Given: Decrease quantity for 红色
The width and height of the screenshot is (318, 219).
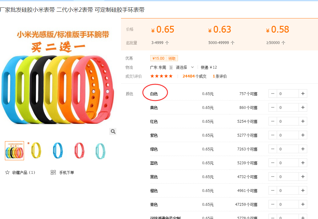Looking at the screenshot, I should pos(272,121).
